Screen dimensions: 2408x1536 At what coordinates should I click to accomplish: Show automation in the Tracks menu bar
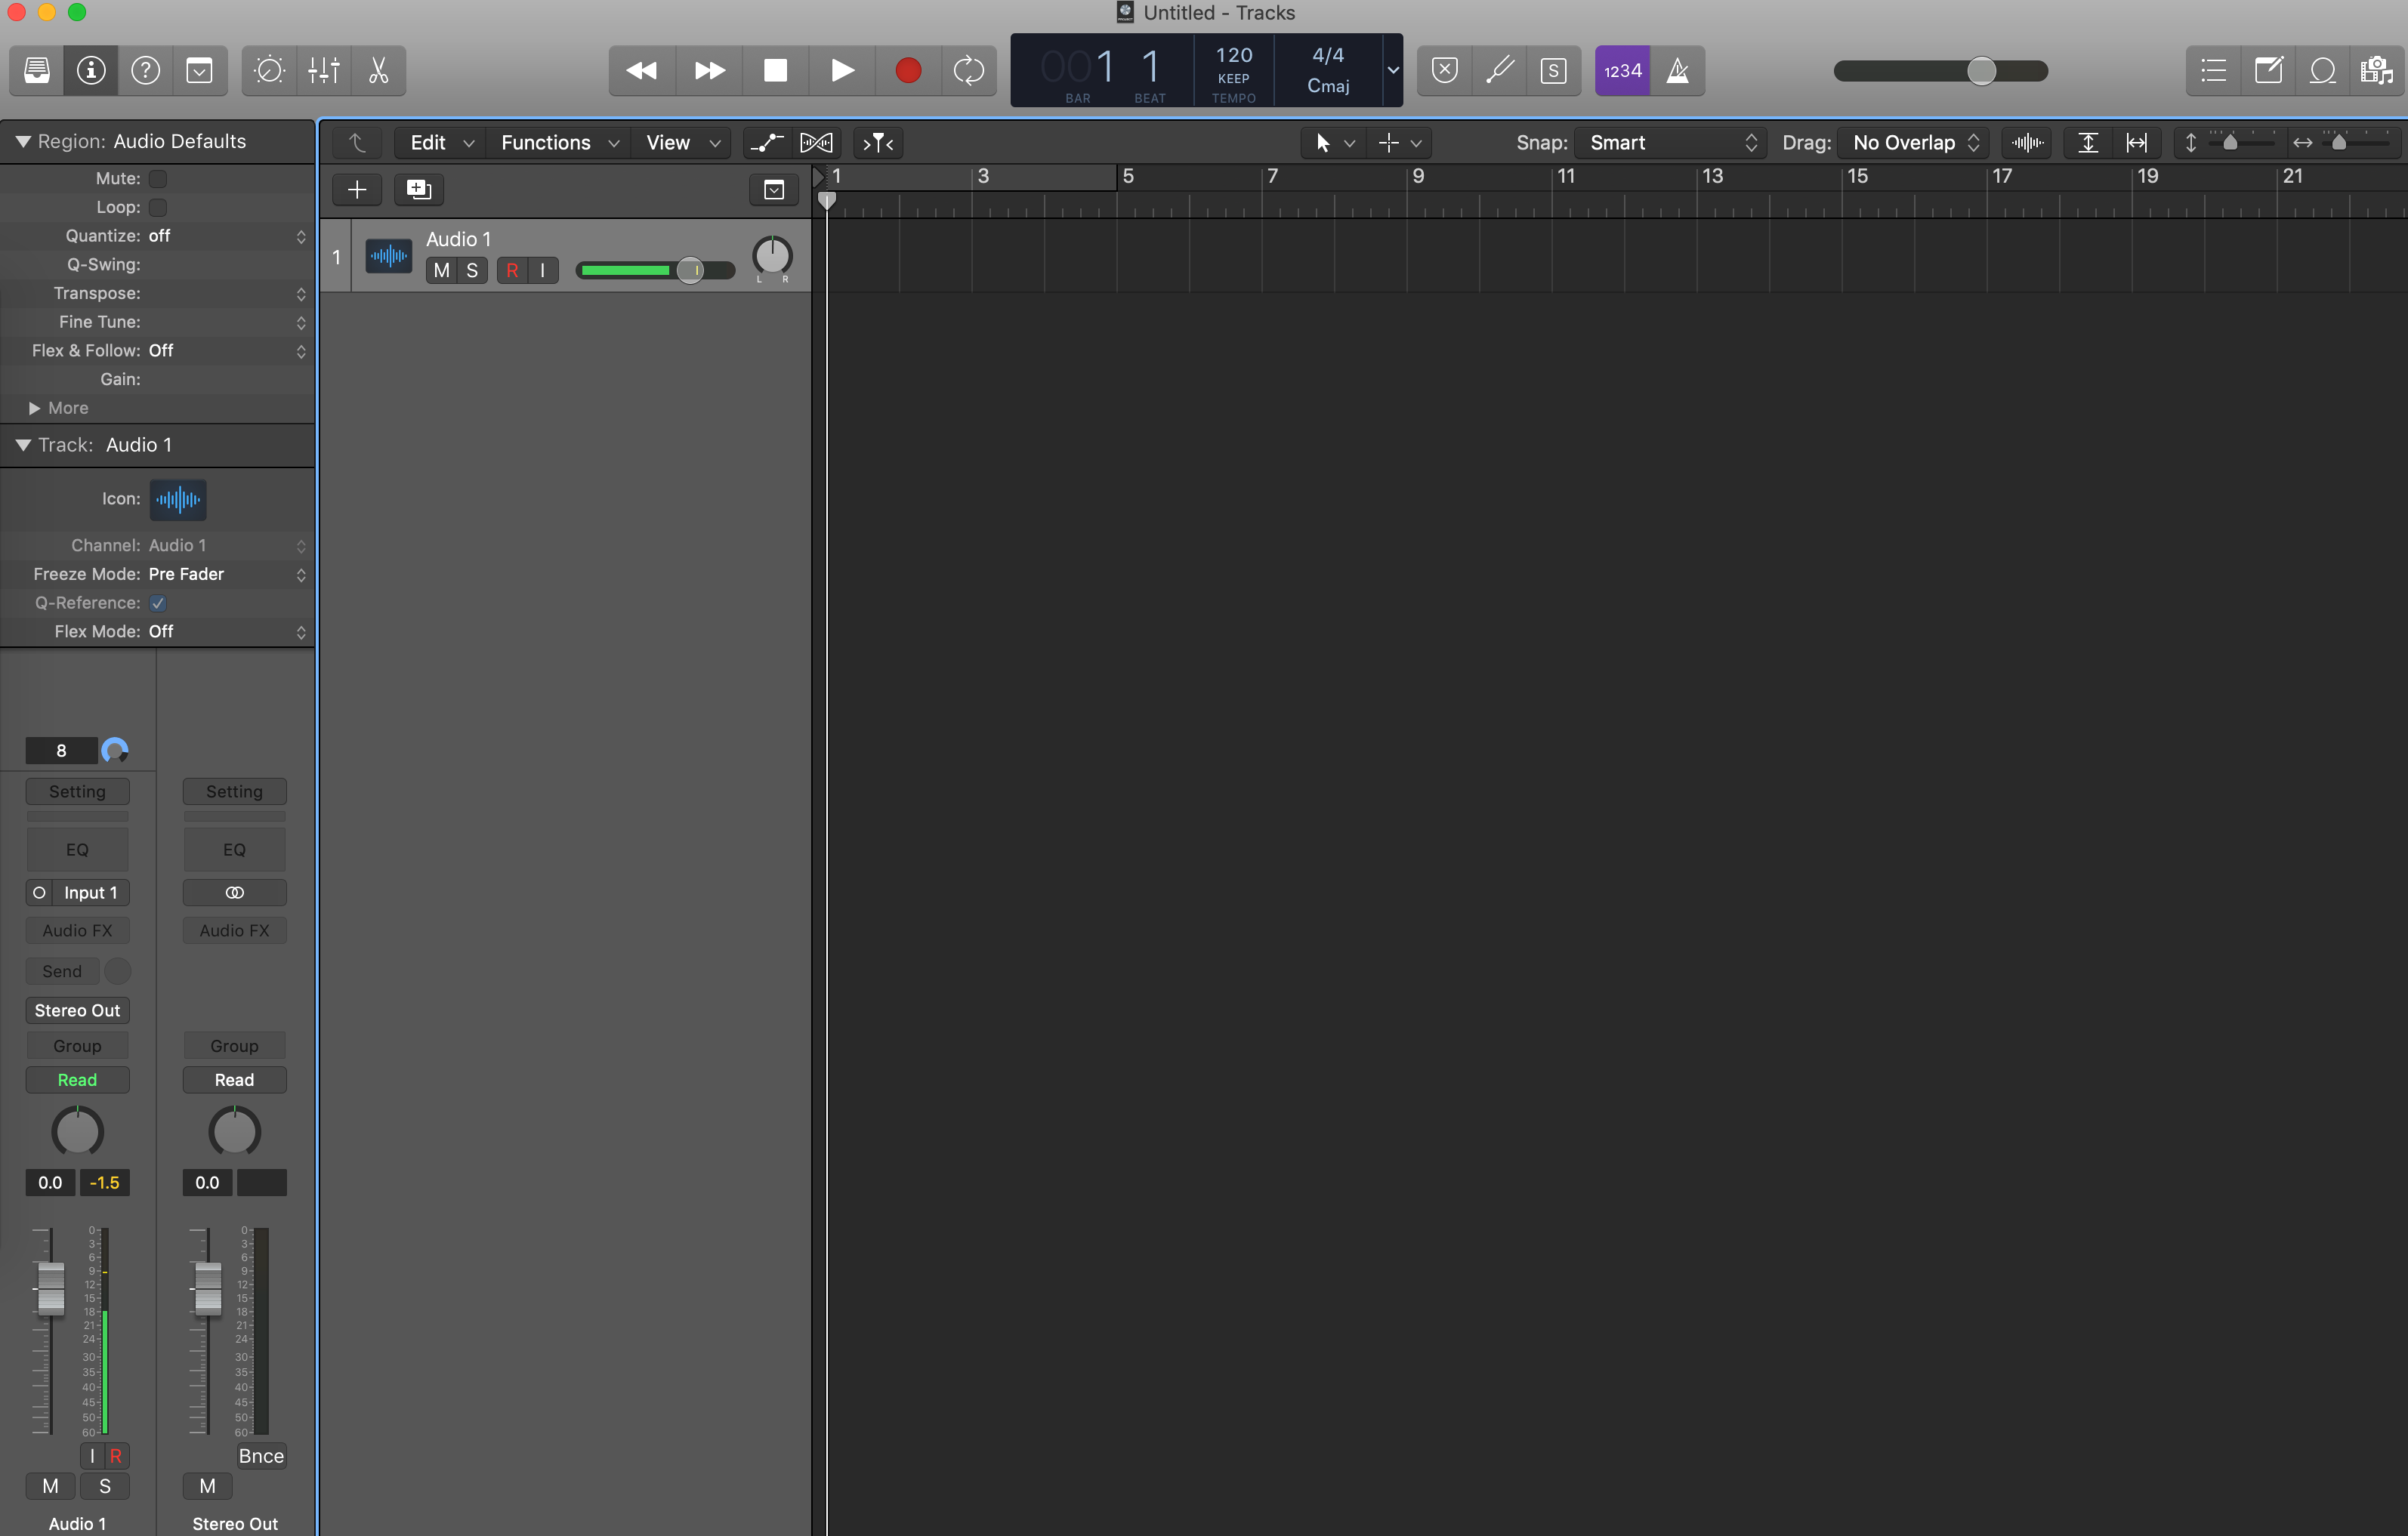click(x=766, y=142)
